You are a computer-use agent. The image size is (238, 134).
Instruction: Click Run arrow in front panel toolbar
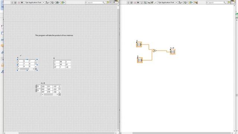12,3
